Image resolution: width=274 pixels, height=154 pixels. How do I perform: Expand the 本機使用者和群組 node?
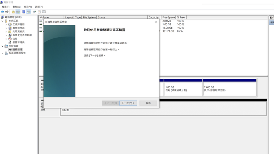[x=6, y=35]
